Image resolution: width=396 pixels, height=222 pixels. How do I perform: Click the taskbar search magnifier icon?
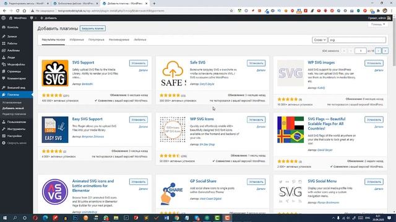click(x=15, y=218)
